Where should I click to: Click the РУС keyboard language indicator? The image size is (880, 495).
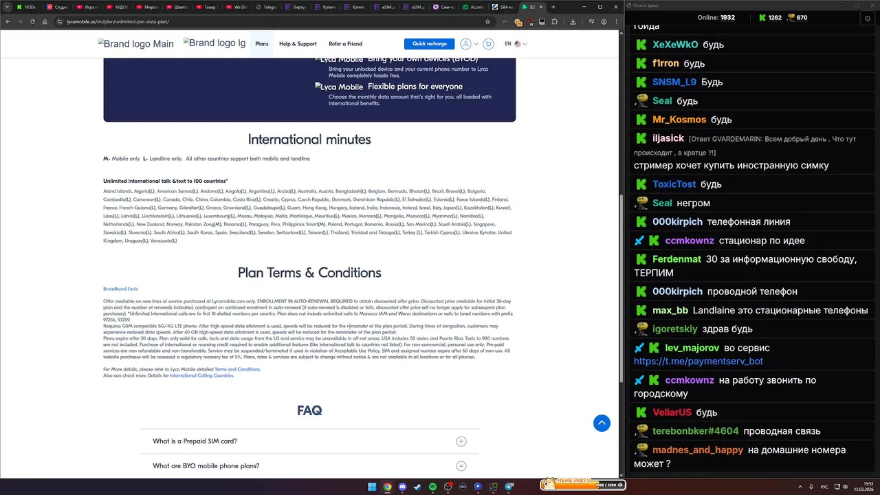[824, 487]
